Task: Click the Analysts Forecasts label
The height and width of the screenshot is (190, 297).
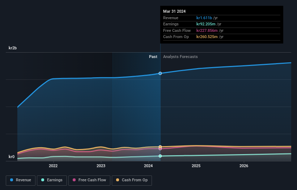Action: [180, 57]
